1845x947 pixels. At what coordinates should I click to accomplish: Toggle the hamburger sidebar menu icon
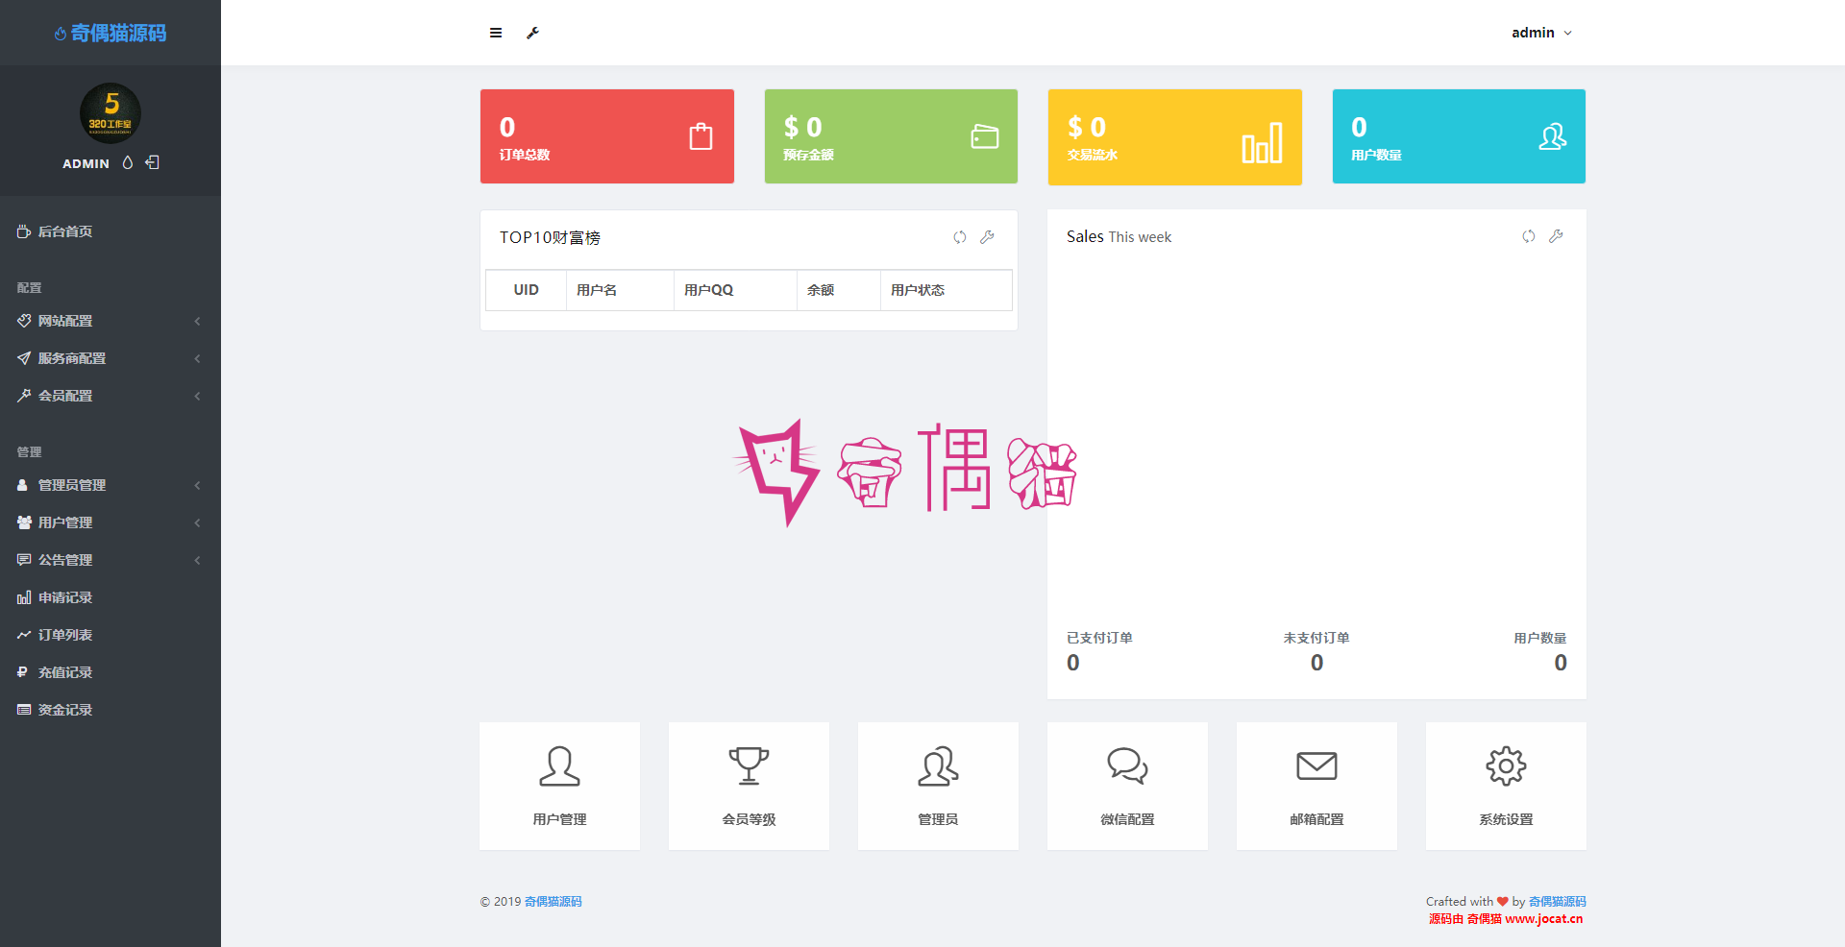point(496,33)
